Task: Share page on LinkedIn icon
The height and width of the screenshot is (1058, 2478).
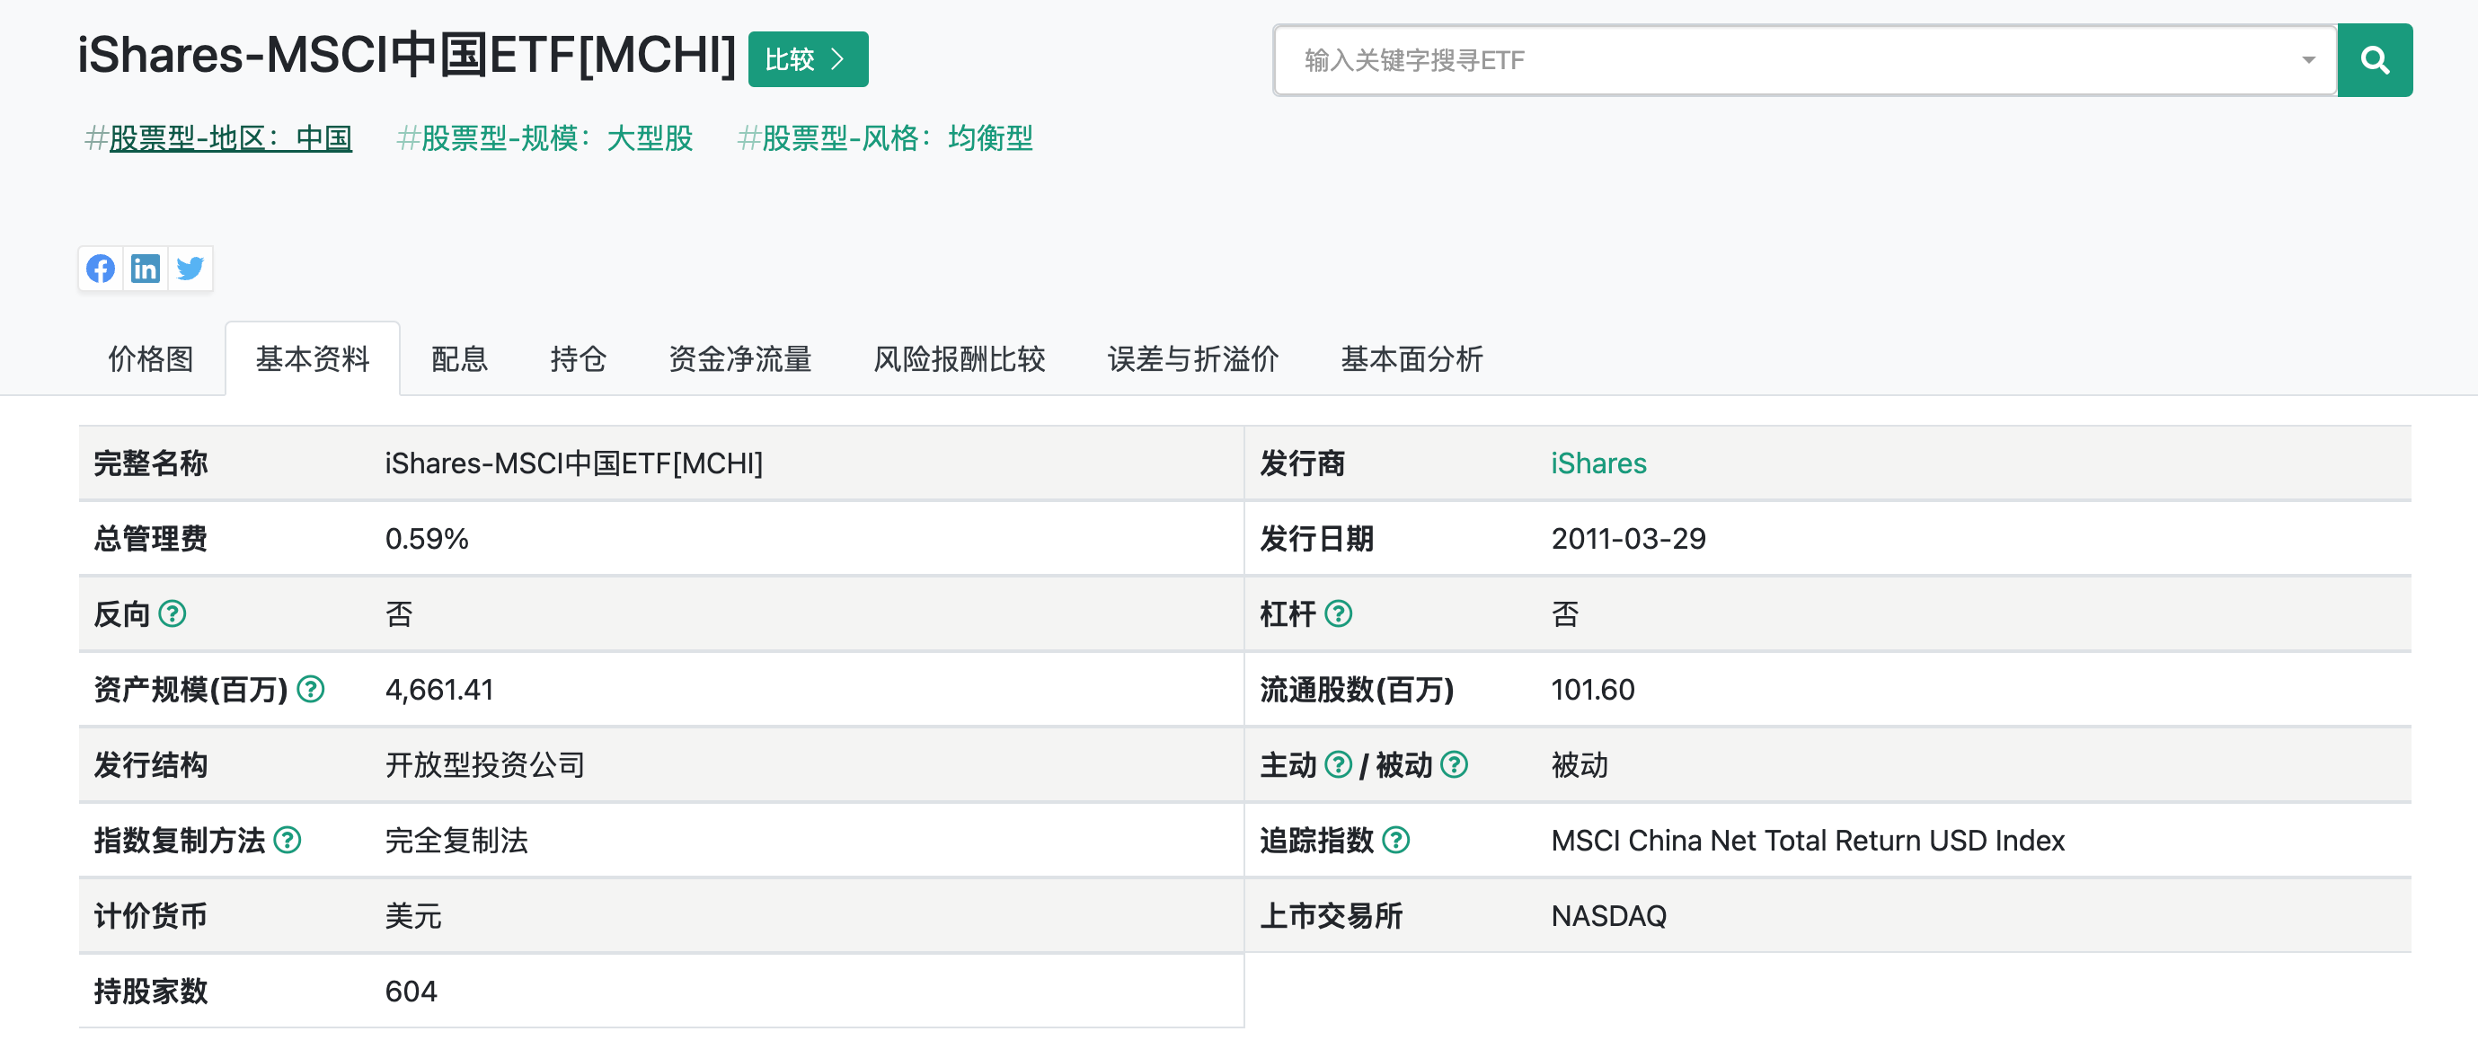Action: coord(146,269)
